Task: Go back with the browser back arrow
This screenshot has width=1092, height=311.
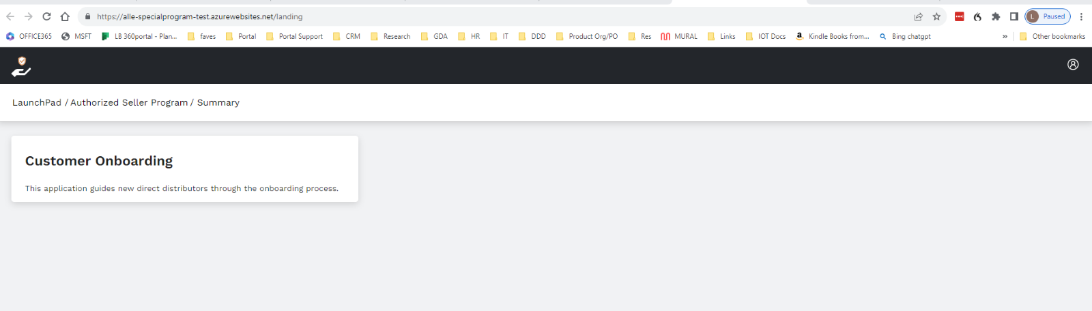Action: coord(10,16)
